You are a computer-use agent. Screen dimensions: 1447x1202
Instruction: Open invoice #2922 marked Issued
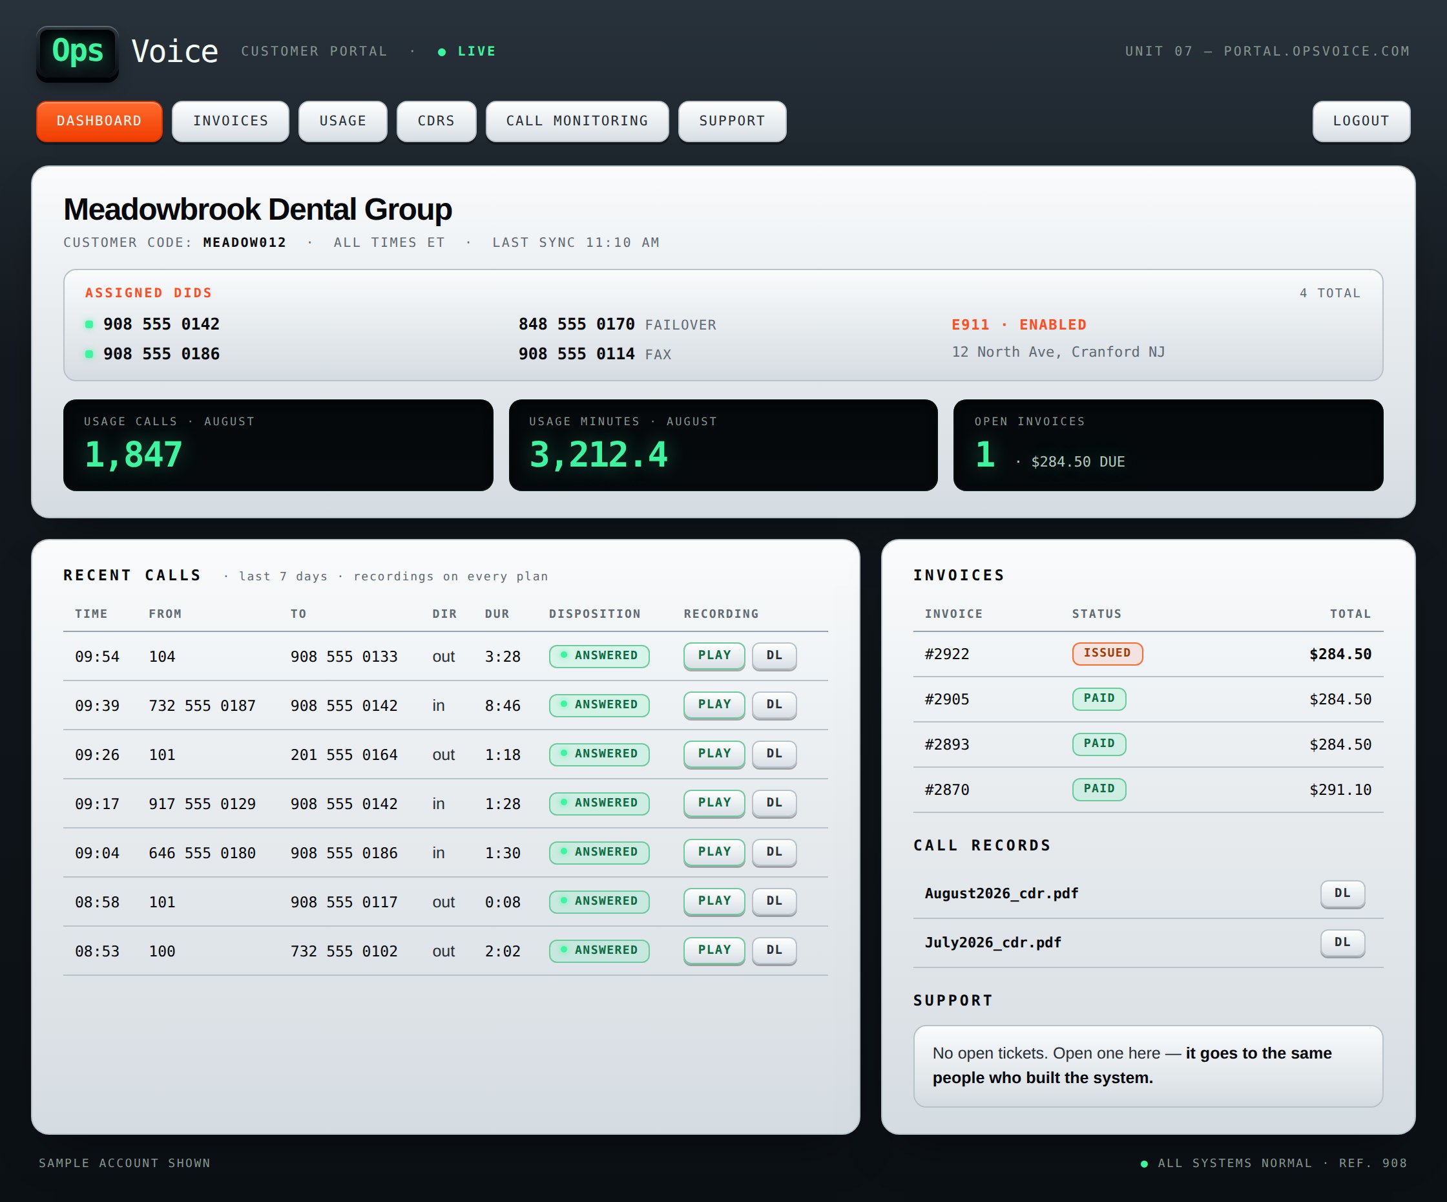point(1148,654)
